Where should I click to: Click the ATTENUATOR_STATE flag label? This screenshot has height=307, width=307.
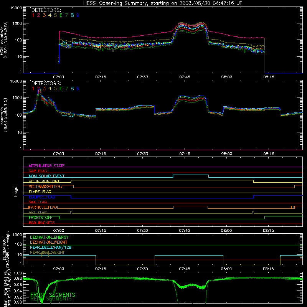tap(46, 166)
